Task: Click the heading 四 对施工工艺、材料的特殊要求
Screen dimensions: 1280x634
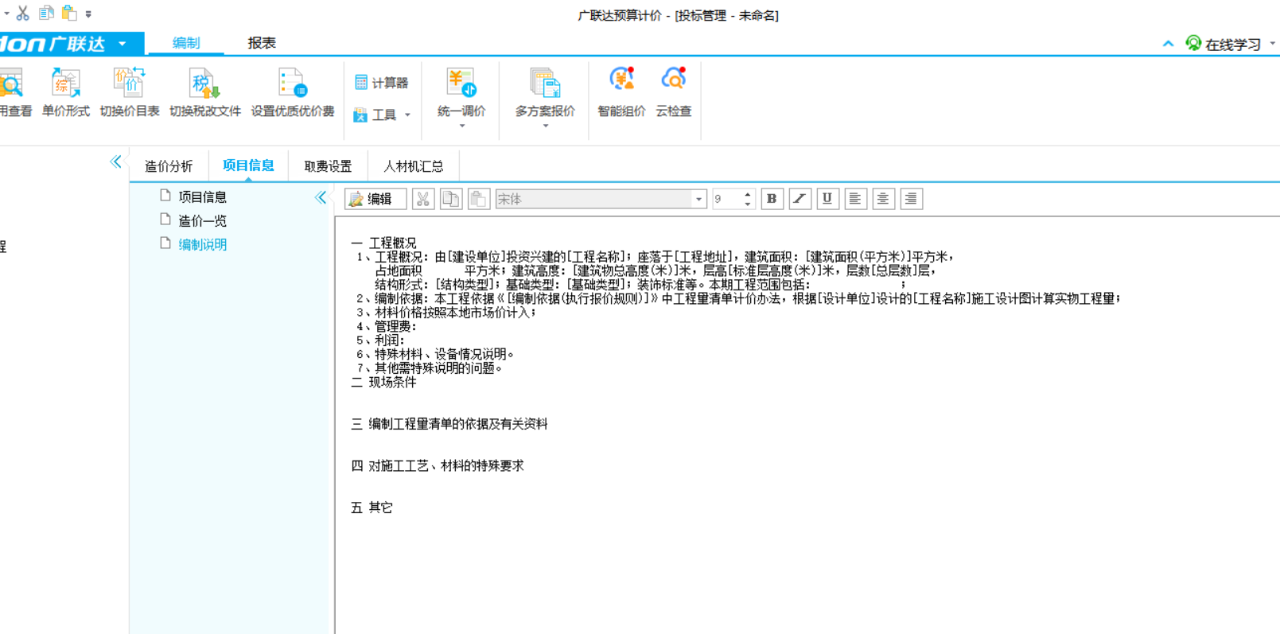Action: (x=438, y=465)
